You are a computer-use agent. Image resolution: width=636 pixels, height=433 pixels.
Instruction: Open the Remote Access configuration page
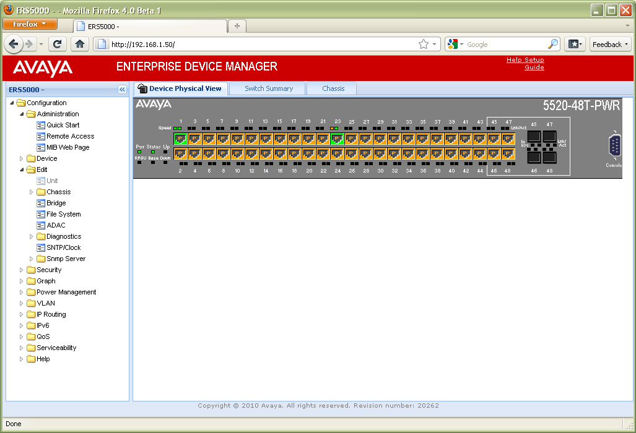pyautogui.click(x=69, y=136)
